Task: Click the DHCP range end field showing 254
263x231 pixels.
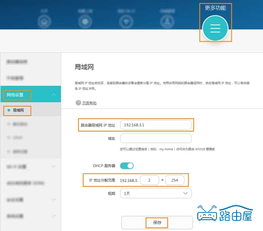Action: [x=175, y=180]
